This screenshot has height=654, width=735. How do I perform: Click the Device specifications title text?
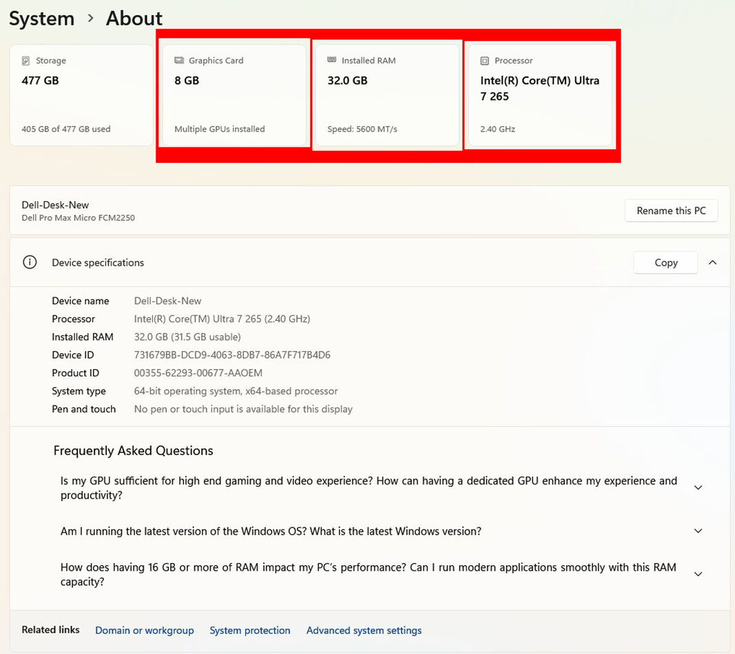click(x=98, y=263)
